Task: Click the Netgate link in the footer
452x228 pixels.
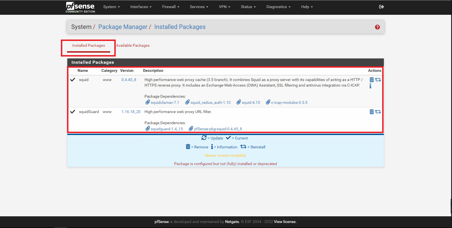Action: click(x=232, y=222)
